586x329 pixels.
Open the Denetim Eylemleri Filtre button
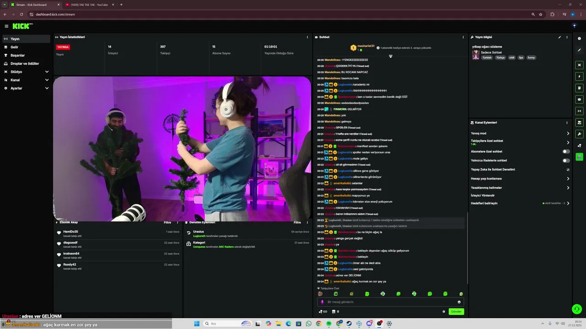coord(297,223)
